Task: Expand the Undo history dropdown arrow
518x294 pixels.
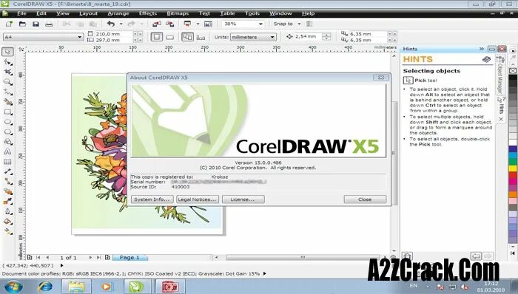Action: (x=121, y=24)
